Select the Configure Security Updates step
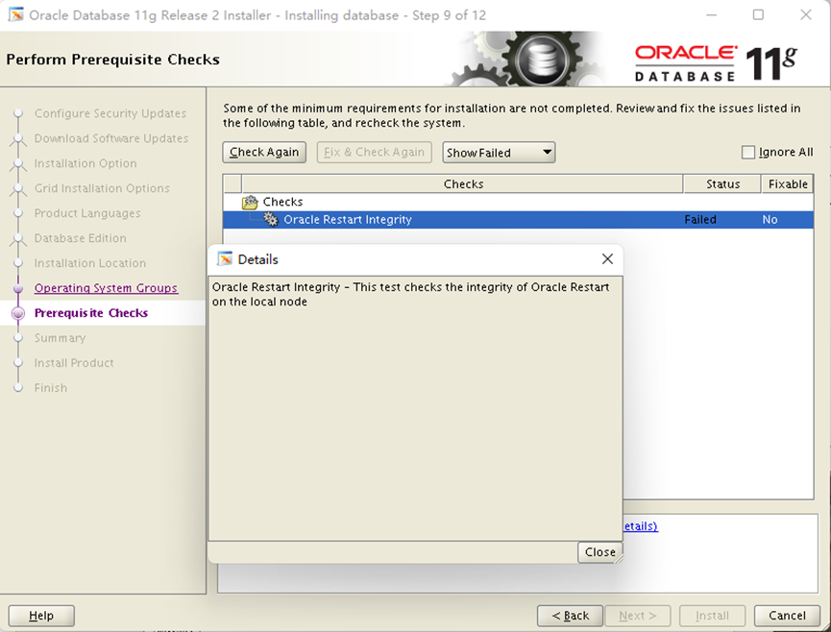831x632 pixels. [x=110, y=113]
